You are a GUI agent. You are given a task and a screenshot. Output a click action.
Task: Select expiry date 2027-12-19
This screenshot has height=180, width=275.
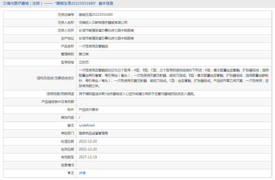click(x=88, y=157)
